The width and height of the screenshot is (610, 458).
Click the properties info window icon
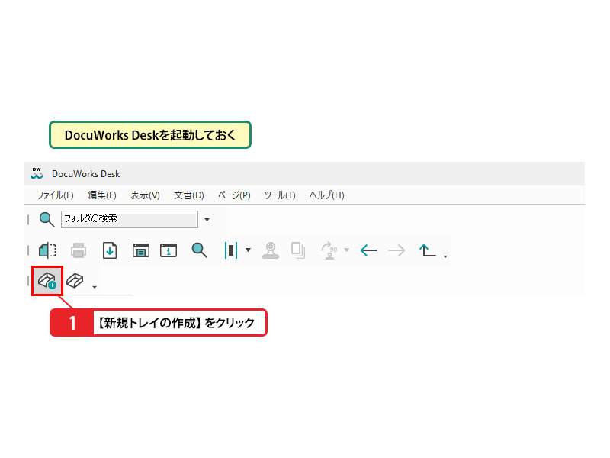(x=169, y=250)
